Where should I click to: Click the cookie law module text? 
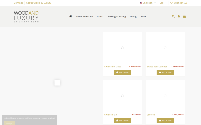[x=29, y=118]
